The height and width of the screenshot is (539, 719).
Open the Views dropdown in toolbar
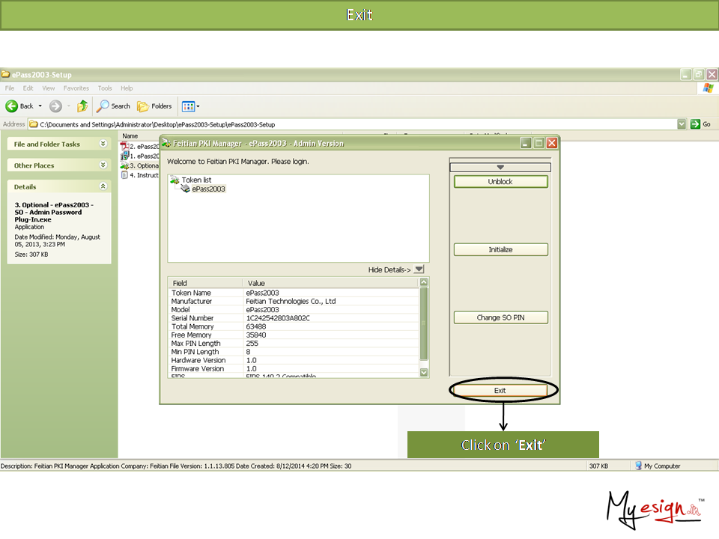pyautogui.click(x=191, y=106)
